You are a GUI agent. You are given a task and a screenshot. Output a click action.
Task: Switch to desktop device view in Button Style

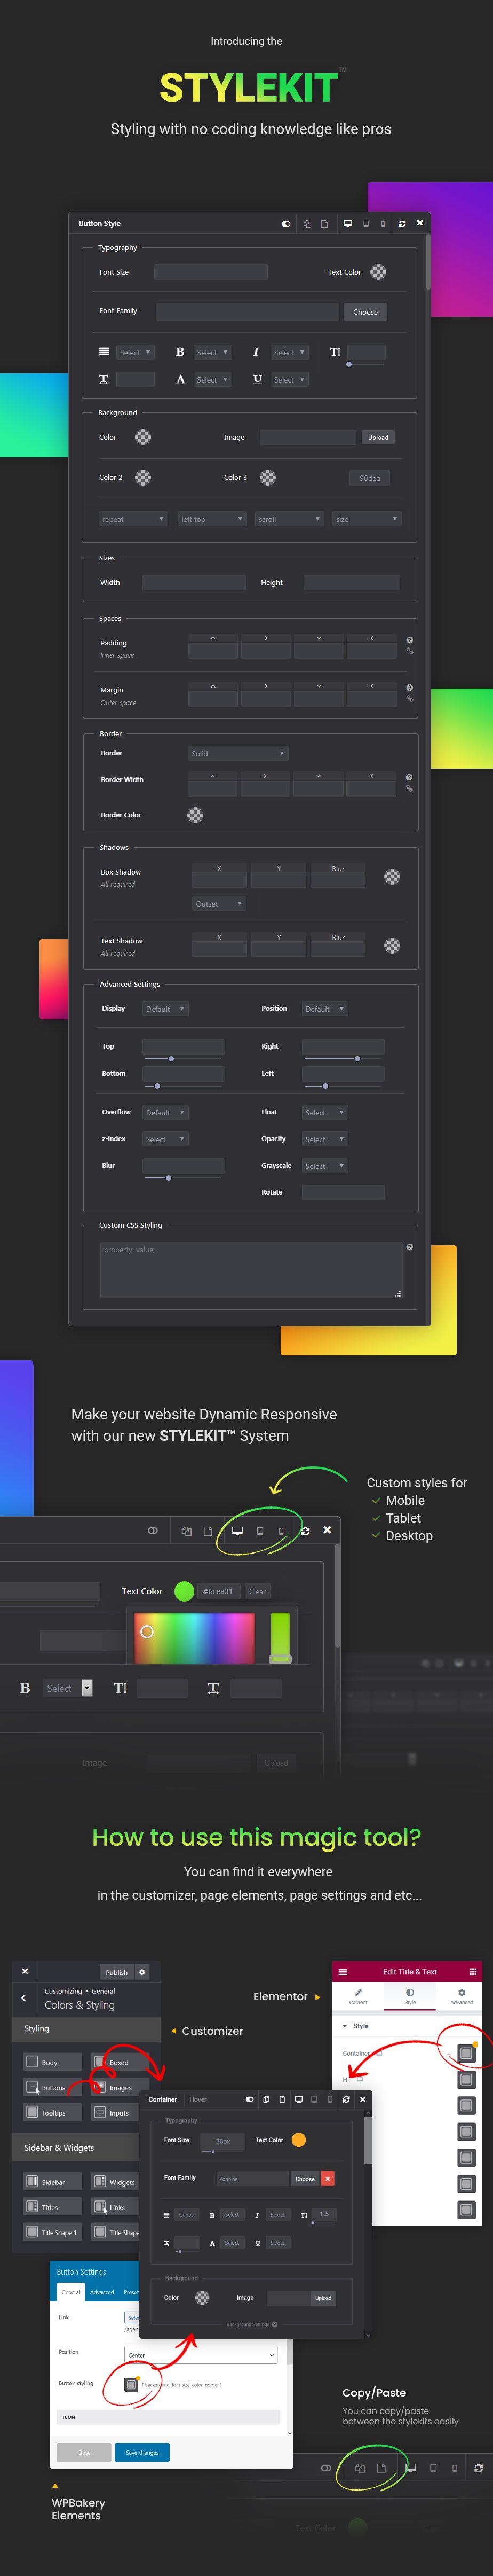pos(347,224)
